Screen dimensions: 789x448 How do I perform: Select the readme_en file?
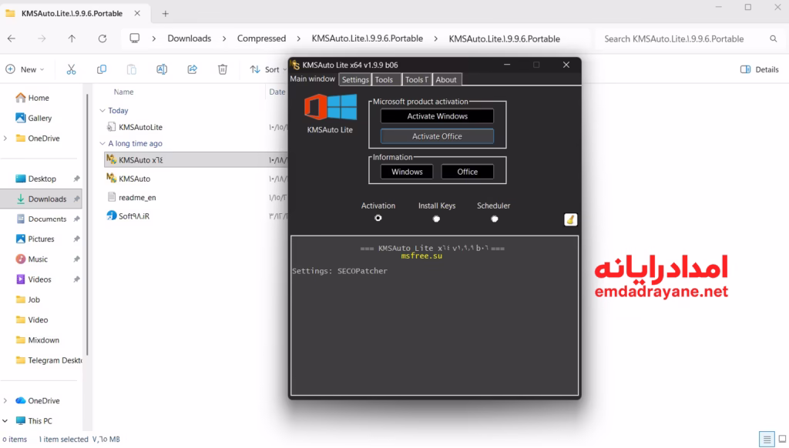[x=137, y=197]
